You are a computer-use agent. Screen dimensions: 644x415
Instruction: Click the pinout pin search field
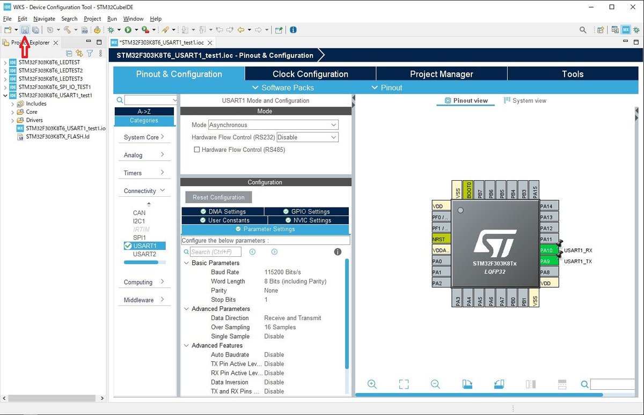[612, 384]
